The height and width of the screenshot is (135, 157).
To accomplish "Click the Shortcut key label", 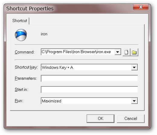I will tap(26, 67).
